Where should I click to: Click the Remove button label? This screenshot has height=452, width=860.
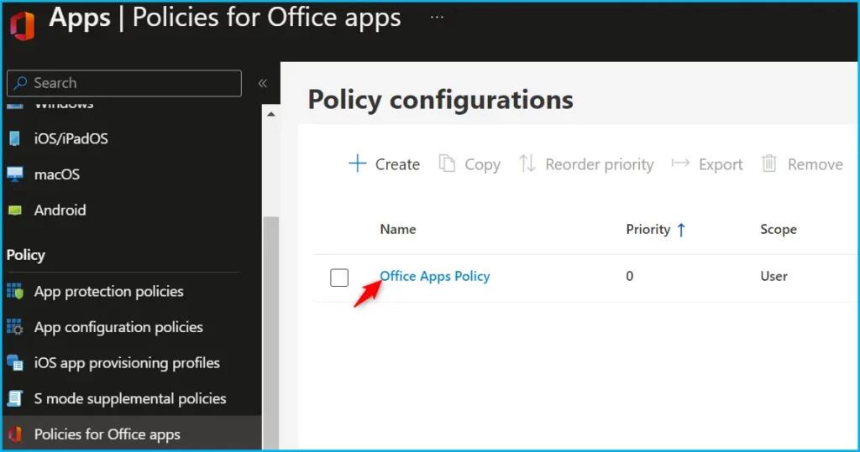[815, 164]
